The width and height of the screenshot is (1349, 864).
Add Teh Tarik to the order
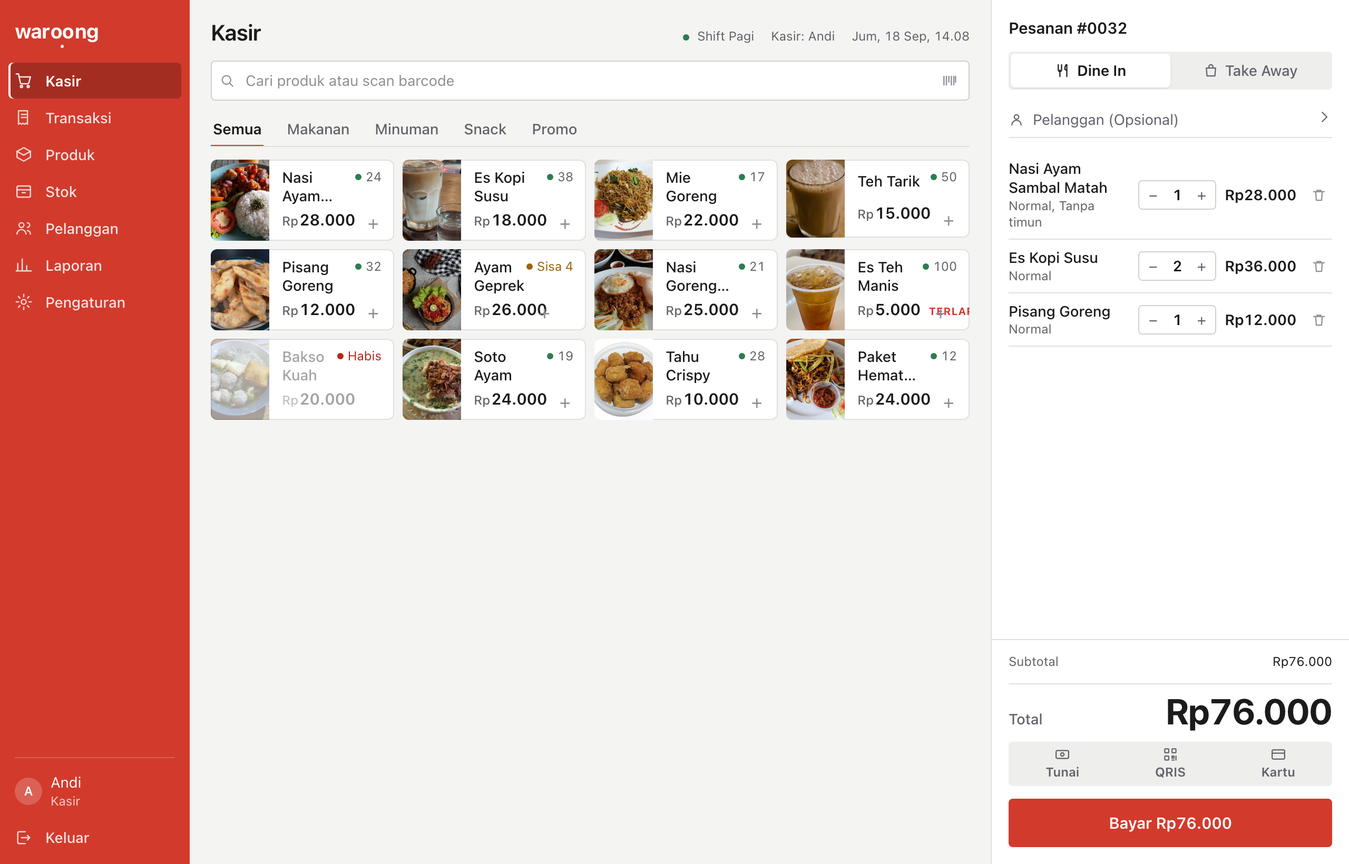coord(949,221)
